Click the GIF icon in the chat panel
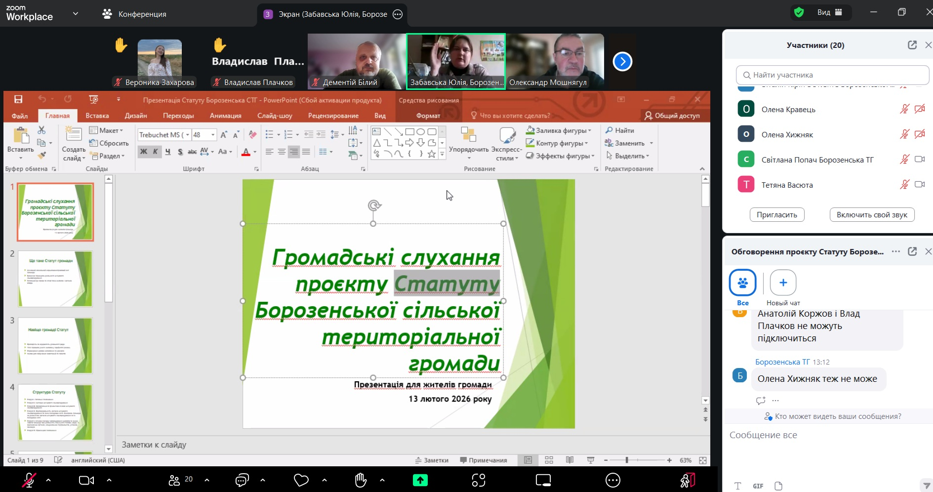The width and height of the screenshot is (933, 492). pos(758,486)
